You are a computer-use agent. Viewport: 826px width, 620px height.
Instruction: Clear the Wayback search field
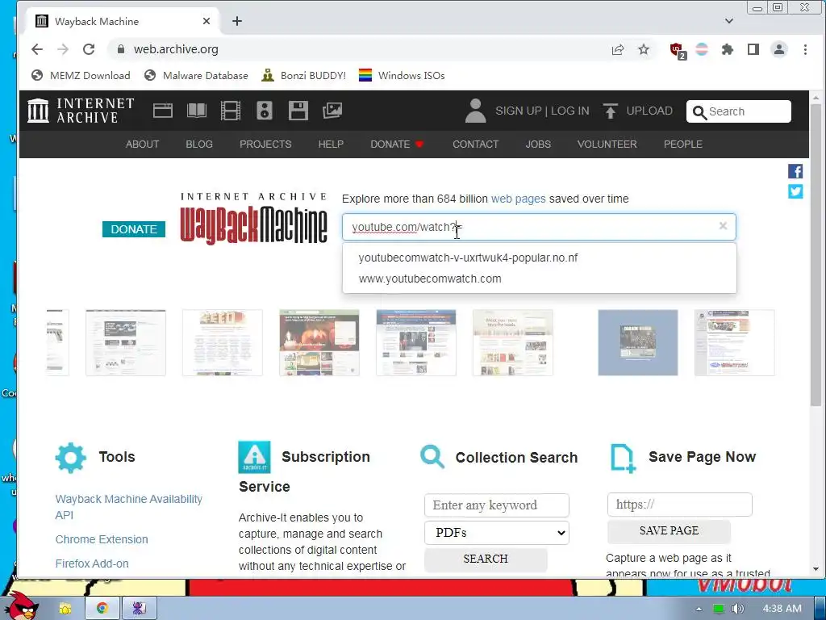(724, 226)
